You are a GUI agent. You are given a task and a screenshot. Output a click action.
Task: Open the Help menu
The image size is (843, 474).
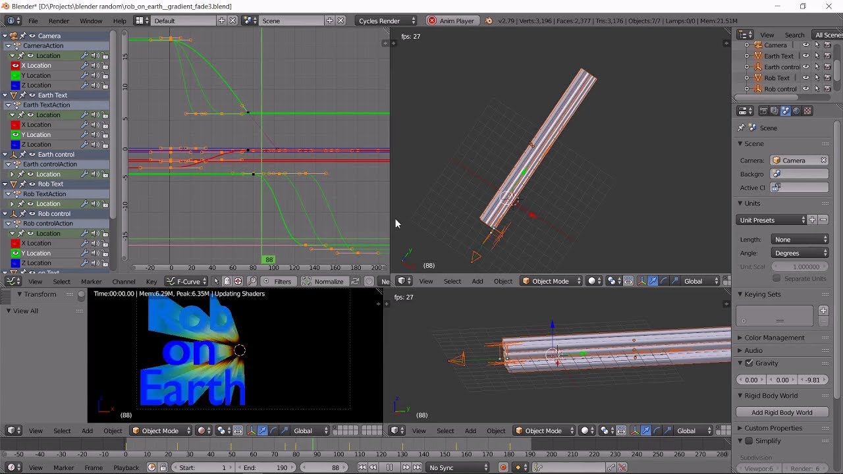[x=119, y=20]
